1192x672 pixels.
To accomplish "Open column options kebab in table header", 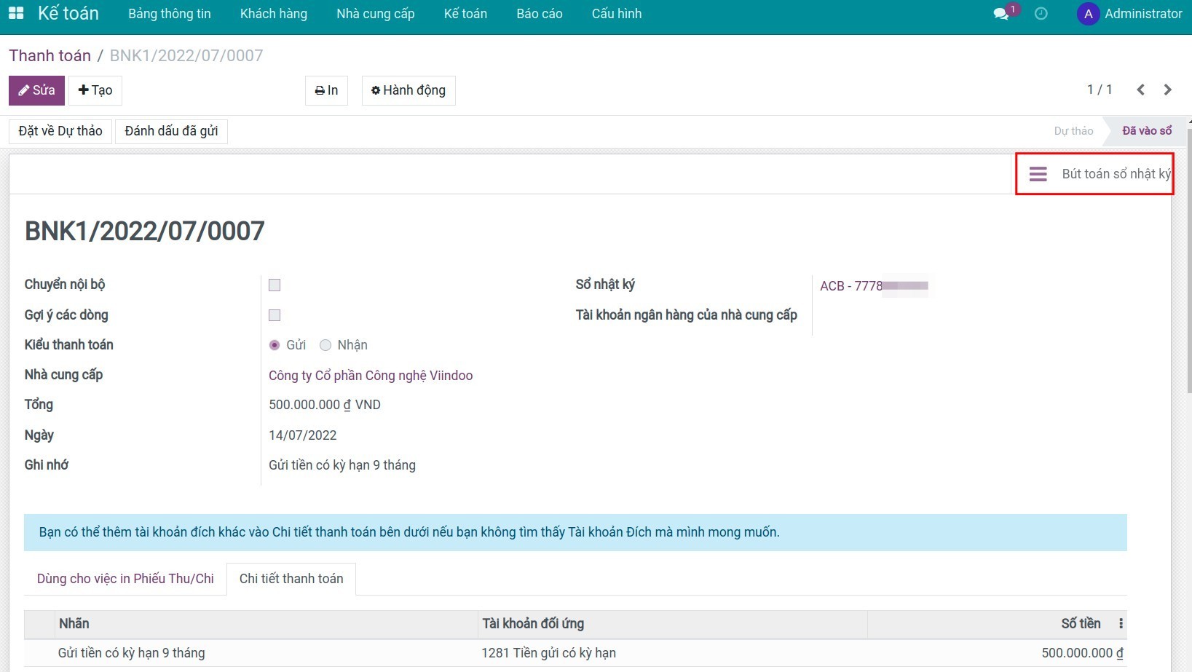I will pos(1121,623).
